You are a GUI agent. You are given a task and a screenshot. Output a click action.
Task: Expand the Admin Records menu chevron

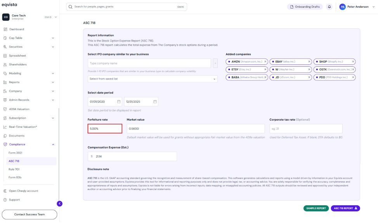click(53, 100)
